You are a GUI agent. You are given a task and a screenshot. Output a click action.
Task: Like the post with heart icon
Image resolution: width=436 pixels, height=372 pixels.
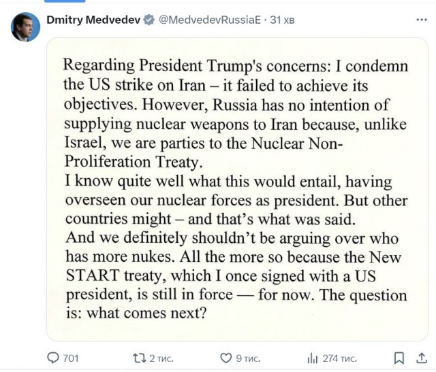tap(226, 358)
